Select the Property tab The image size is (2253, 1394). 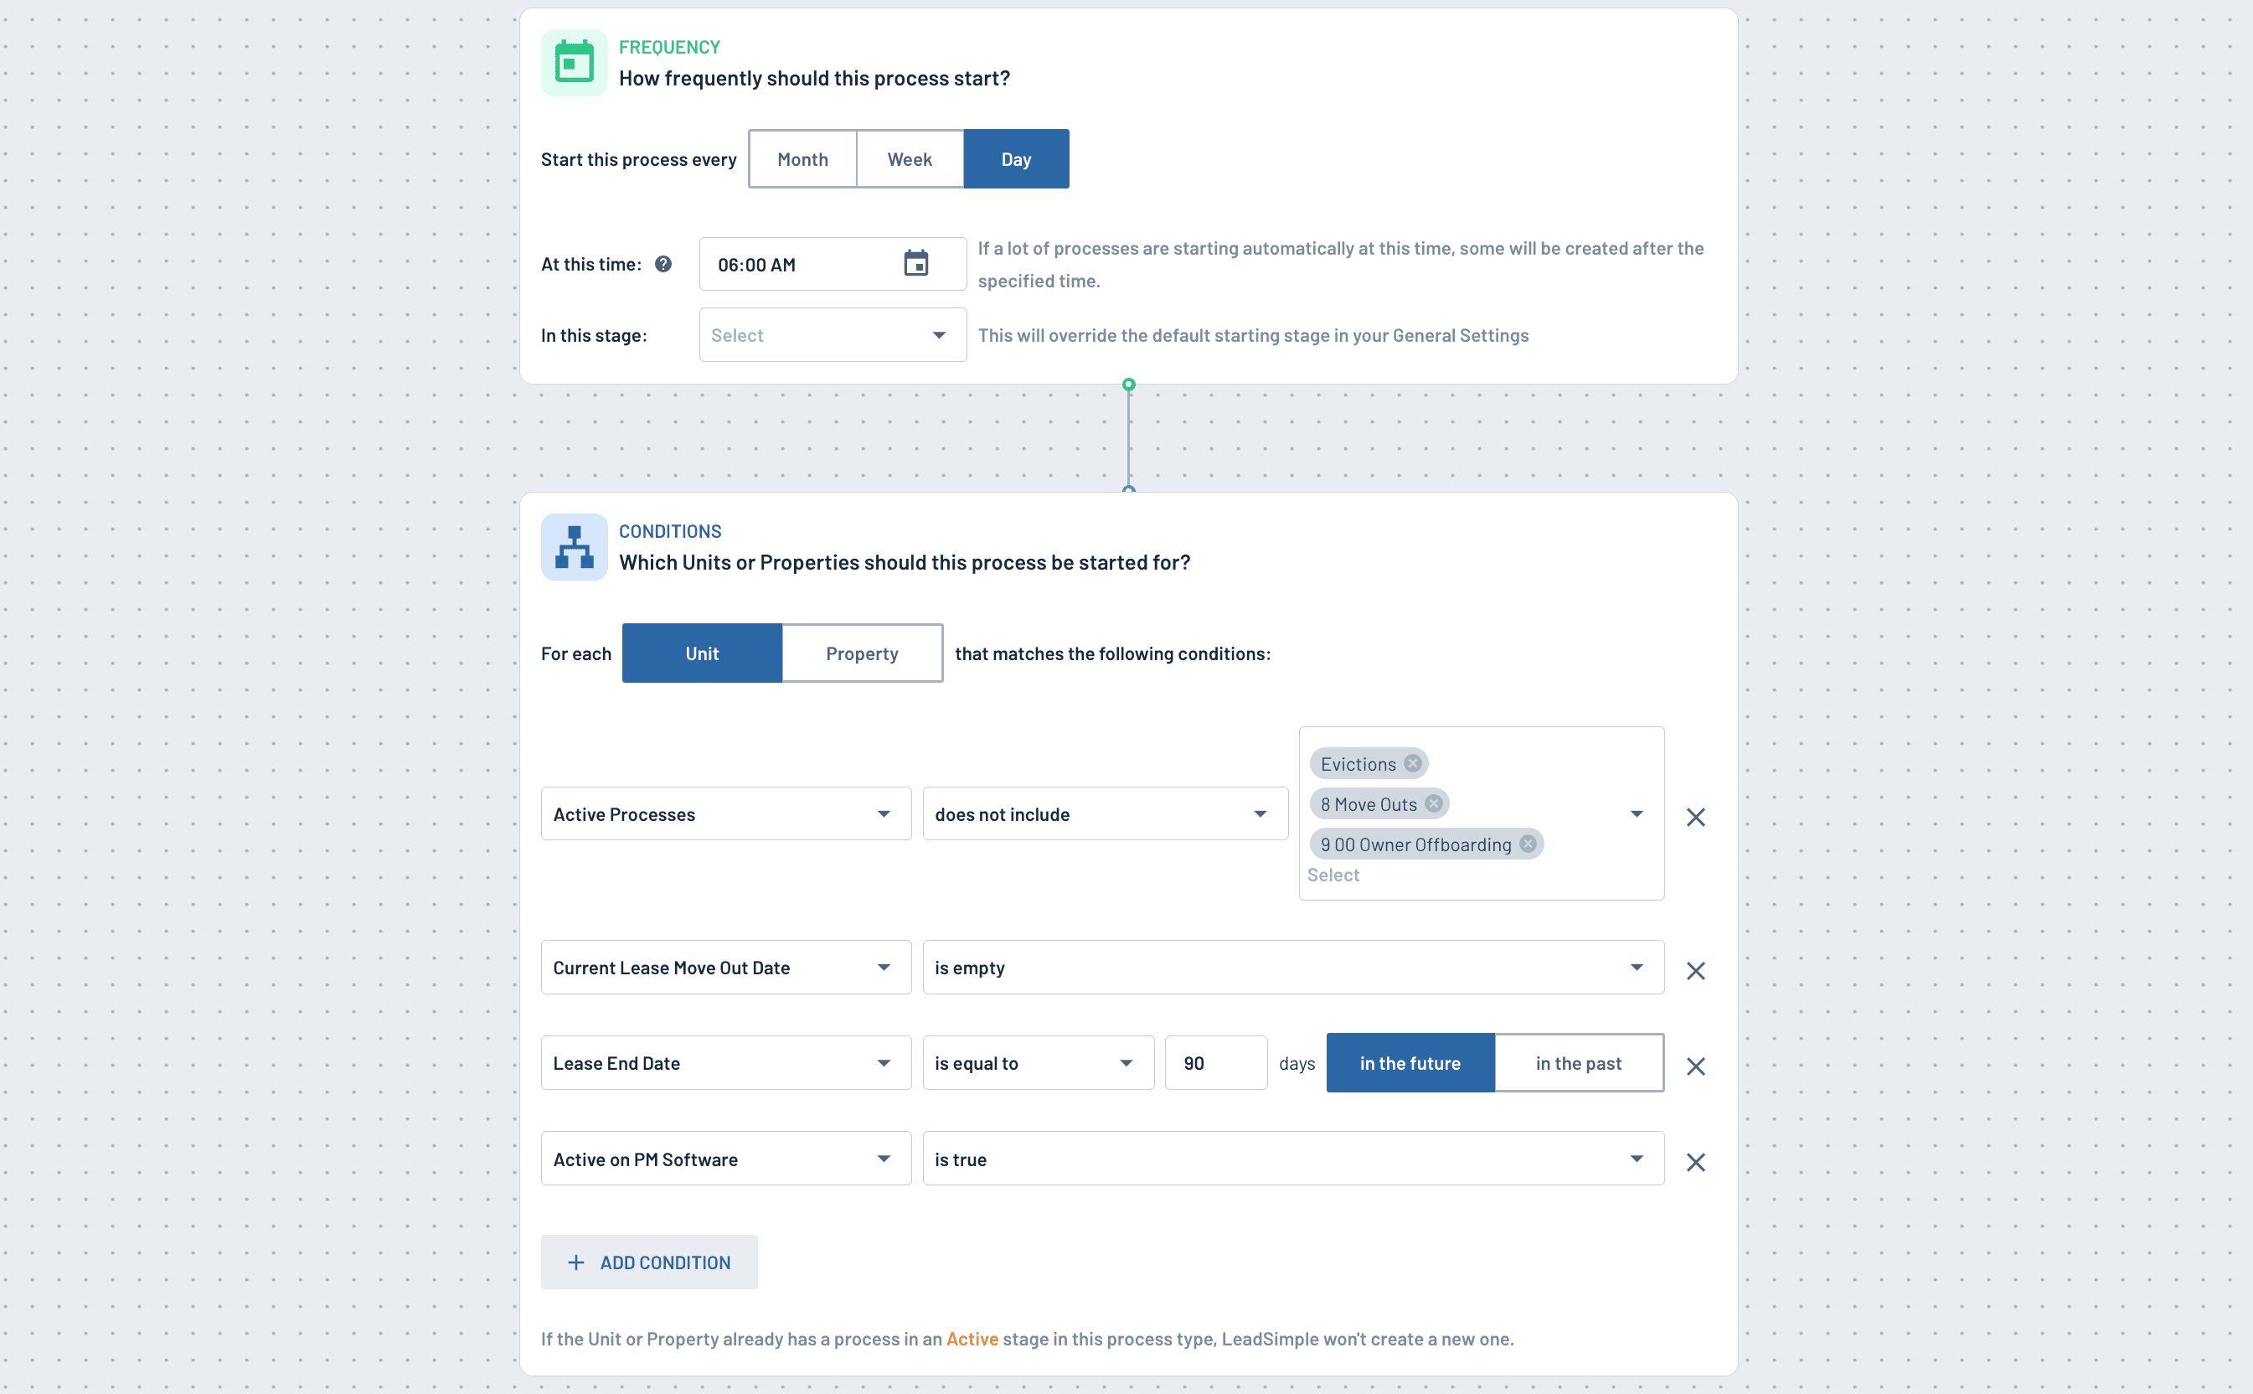pos(861,653)
